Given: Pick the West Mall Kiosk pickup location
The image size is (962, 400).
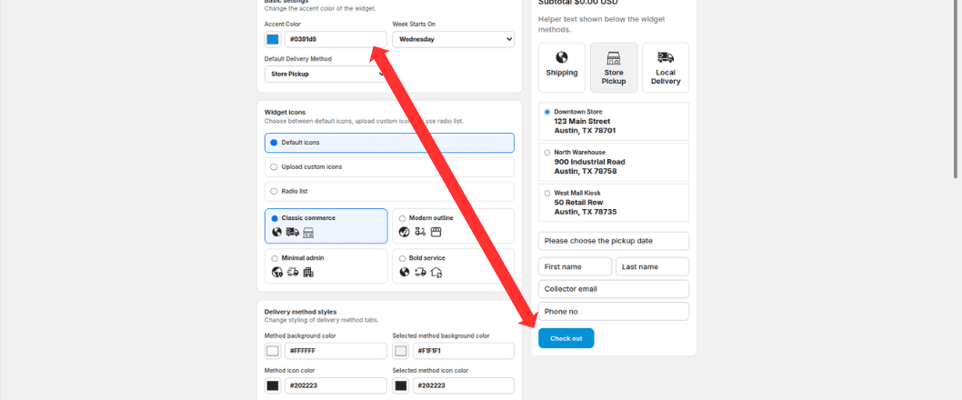Looking at the screenshot, I should click(x=614, y=203).
